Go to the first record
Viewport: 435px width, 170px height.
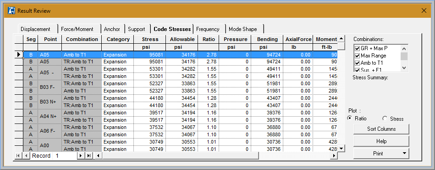tap(18, 156)
